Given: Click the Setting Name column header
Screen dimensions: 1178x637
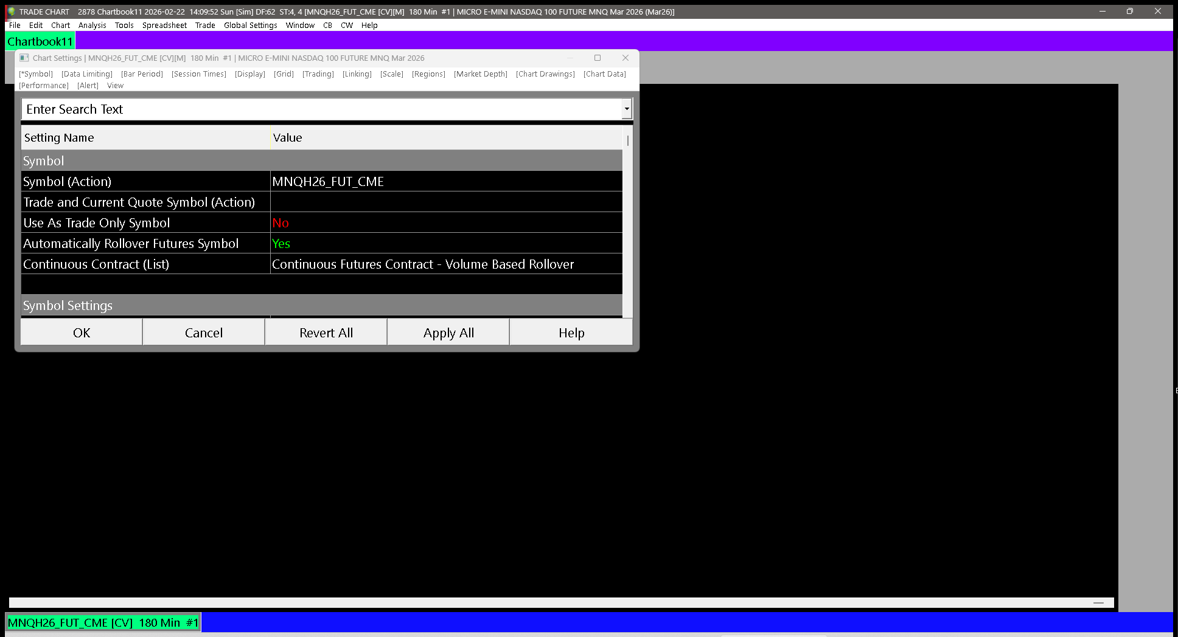Looking at the screenshot, I should coord(145,137).
